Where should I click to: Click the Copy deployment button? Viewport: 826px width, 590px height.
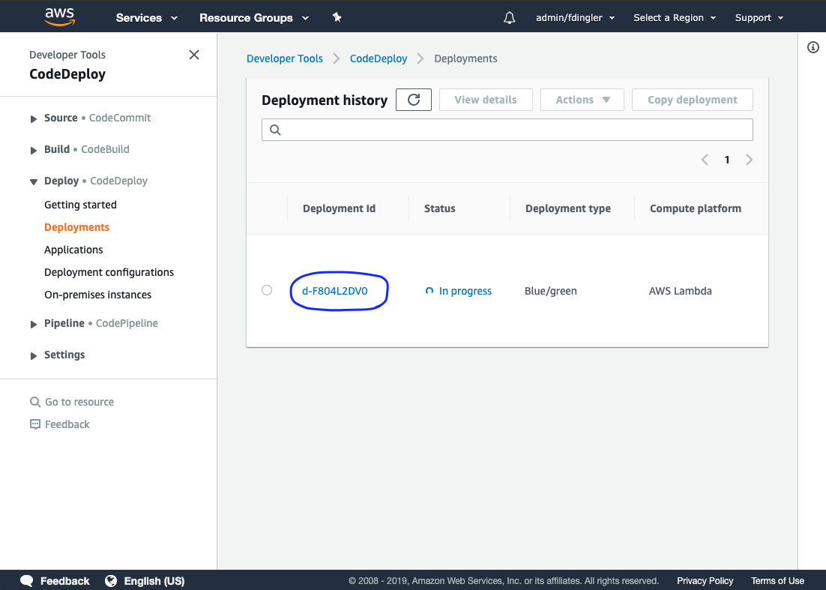(x=692, y=100)
